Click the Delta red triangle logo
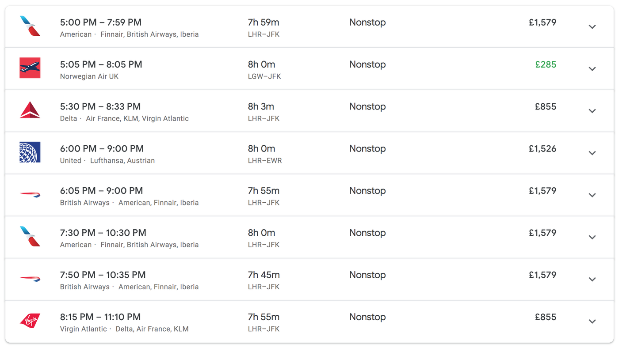This screenshot has width=619, height=348. tap(30, 110)
